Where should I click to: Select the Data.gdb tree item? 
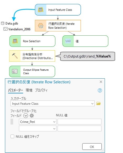pyautogui.click(x=9, y=23)
